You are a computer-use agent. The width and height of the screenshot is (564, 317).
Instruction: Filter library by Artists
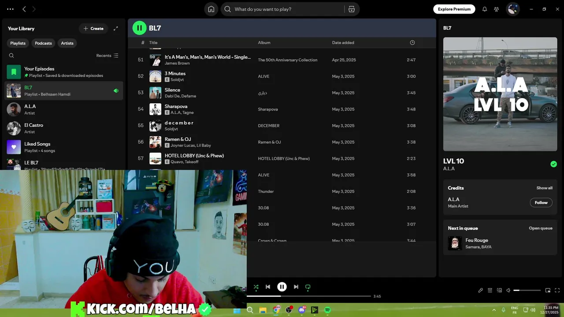pos(67,43)
